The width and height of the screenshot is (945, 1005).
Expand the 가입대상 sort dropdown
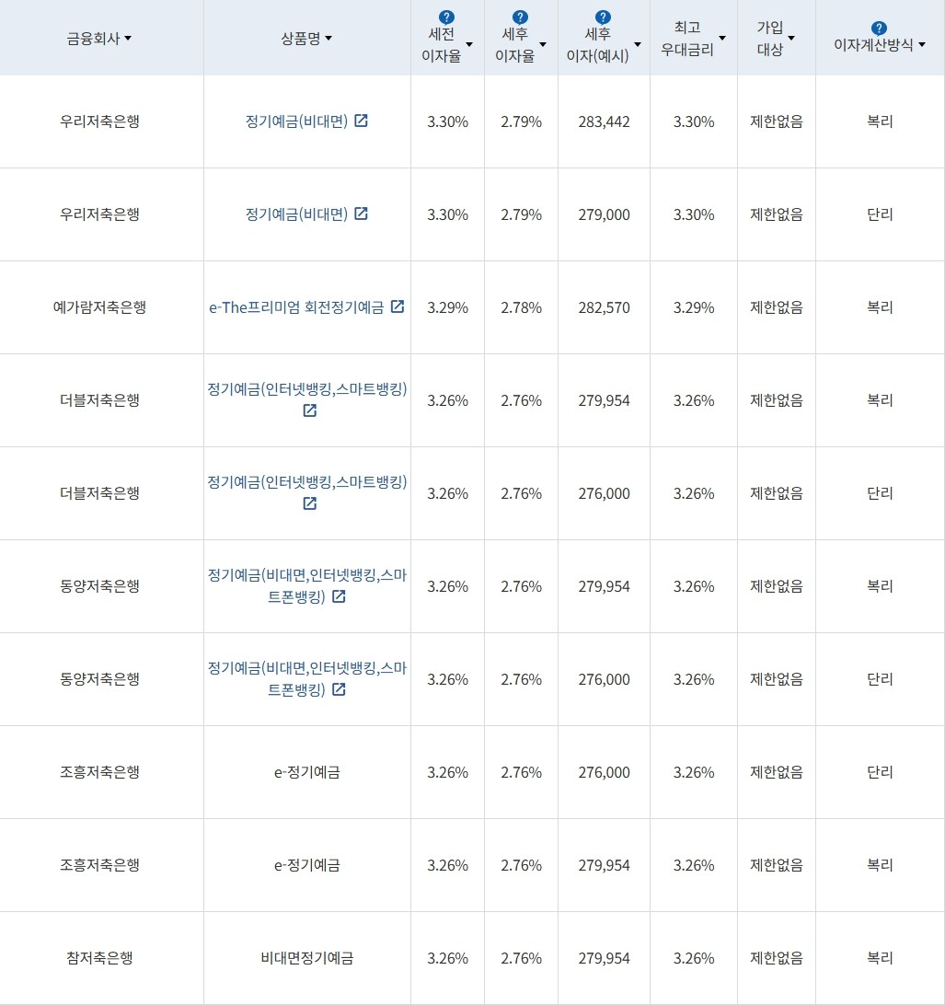point(791,38)
